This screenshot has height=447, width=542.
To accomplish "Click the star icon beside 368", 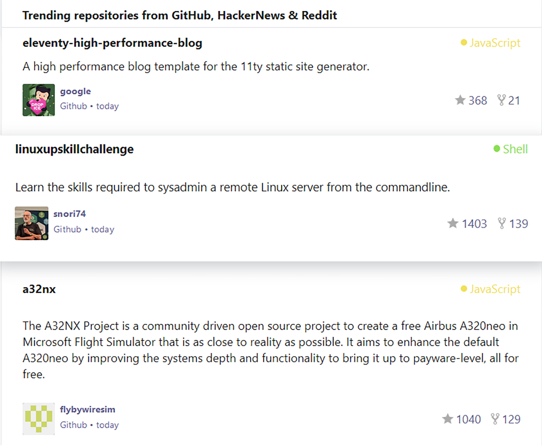I will 460,100.
